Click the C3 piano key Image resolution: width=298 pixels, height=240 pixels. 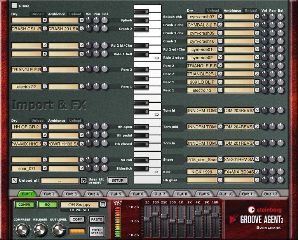click(x=154, y=58)
